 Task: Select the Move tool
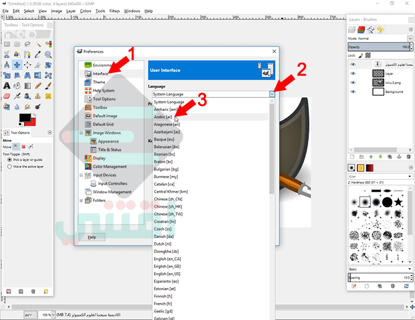pos(17,65)
